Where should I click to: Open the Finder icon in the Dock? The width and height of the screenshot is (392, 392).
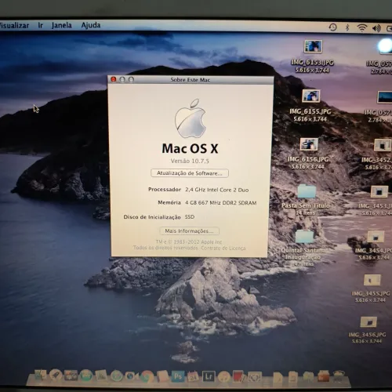pyautogui.click(x=40, y=376)
